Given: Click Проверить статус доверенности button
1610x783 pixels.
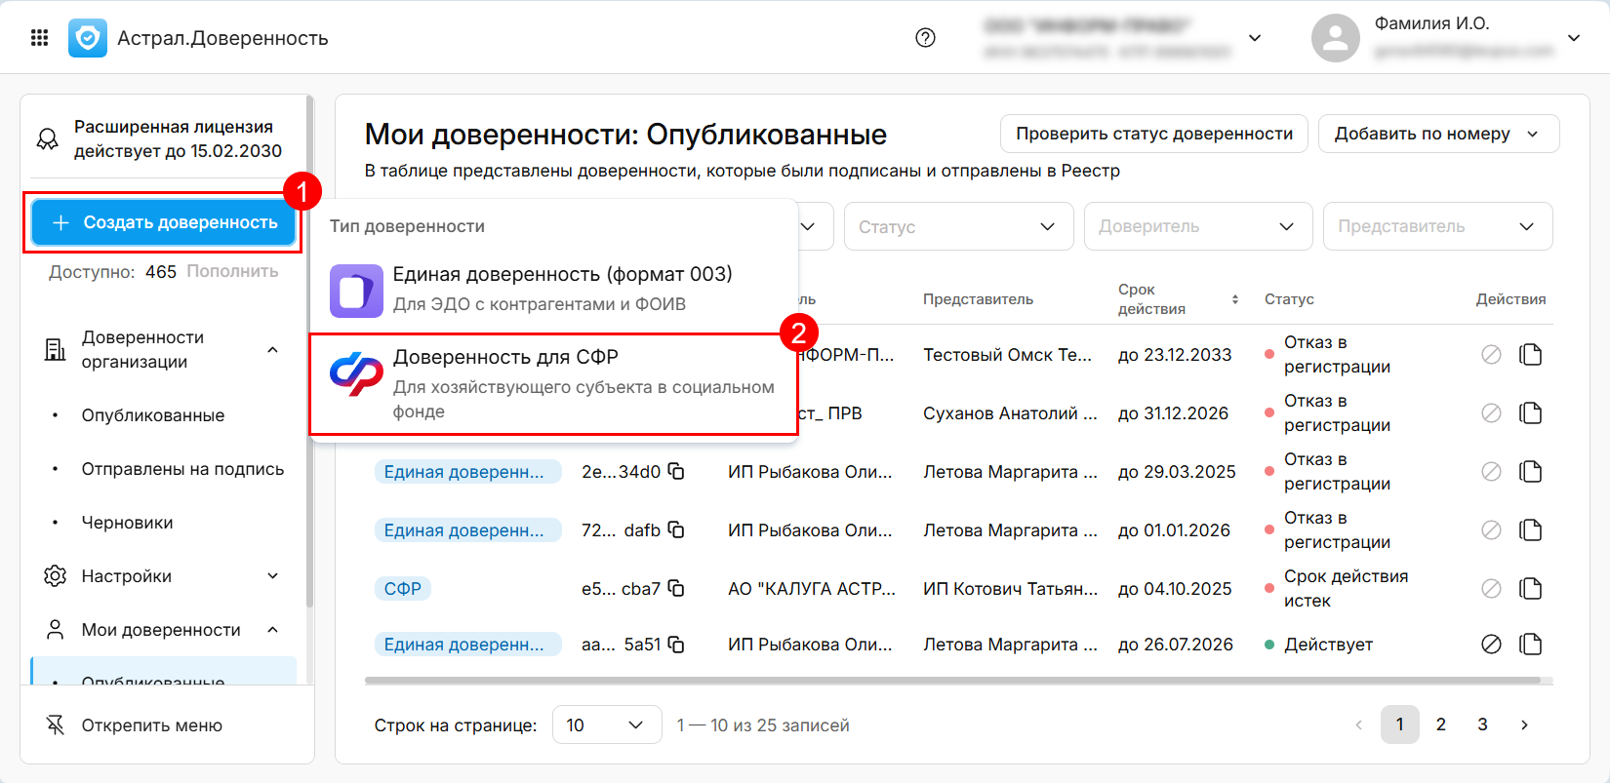Looking at the screenshot, I should [x=1153, y=134].
